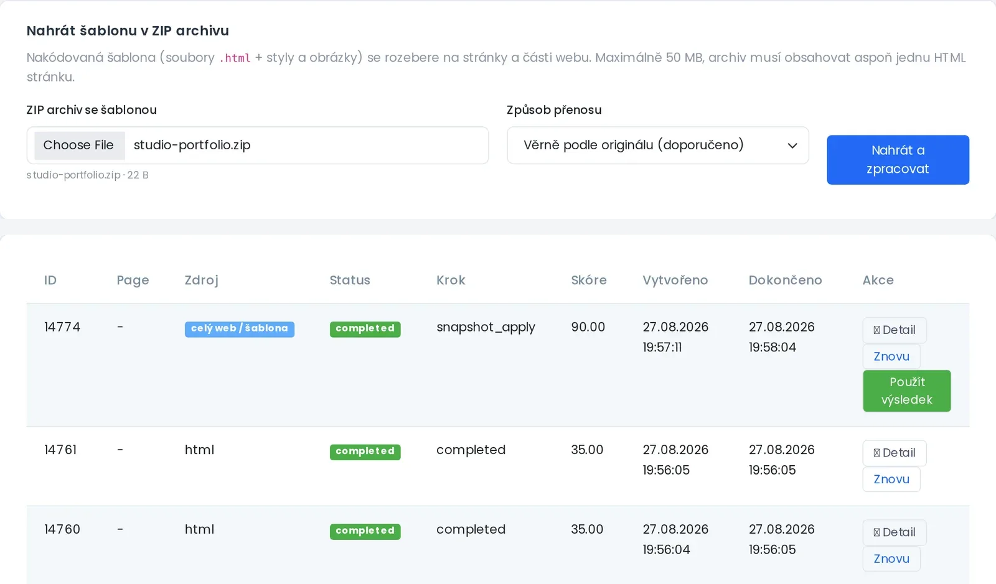
Task: Click Nahrát a zpracovat button
Action: (x=898, y=160)
